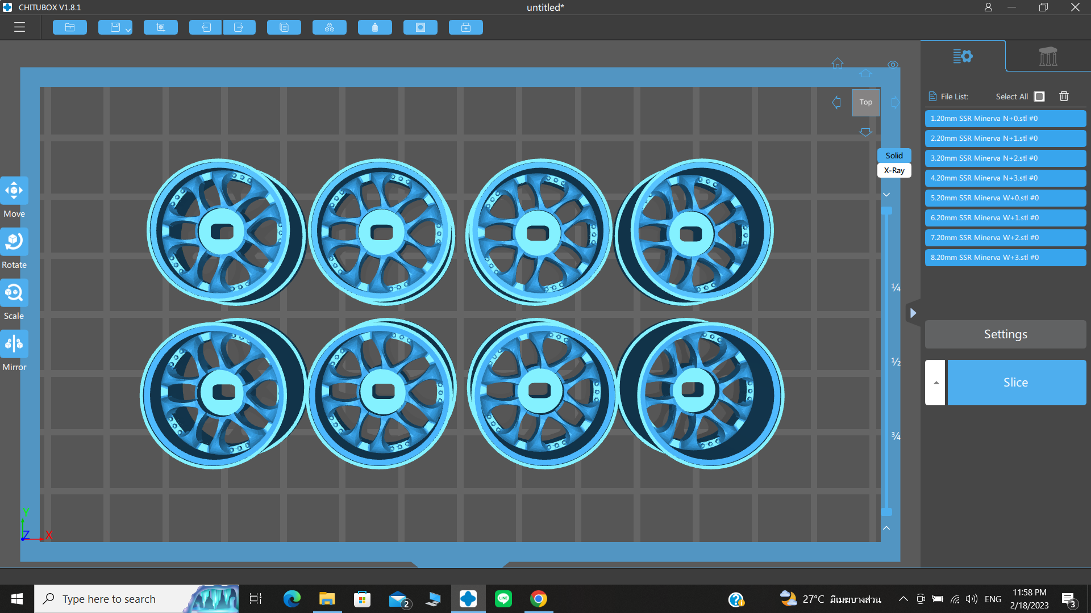Select file 8.20mm SSR Minerva W+3.stl
This screenshot has height=613, width=1091.
[1006, 258]
